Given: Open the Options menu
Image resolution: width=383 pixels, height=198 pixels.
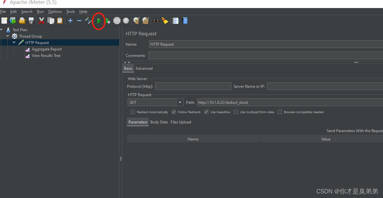Looking at the screenshot, I should [x=55, y=12].
